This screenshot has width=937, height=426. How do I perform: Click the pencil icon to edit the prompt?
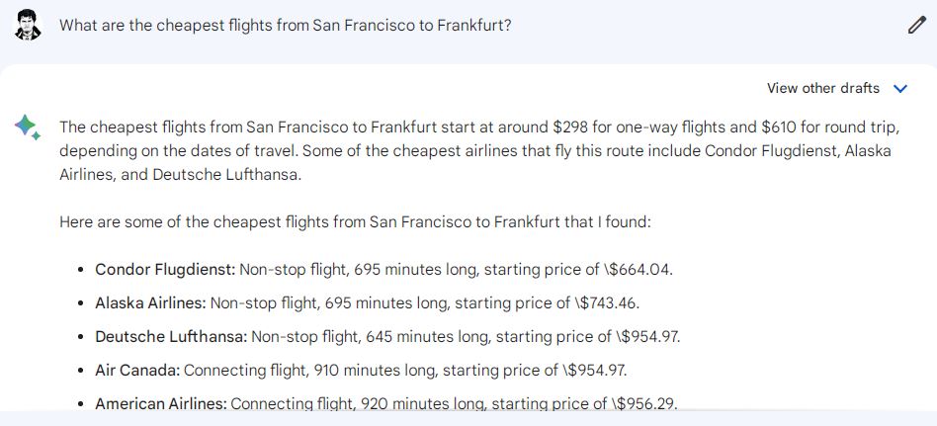pyautogui.click(x=916, y=26)
